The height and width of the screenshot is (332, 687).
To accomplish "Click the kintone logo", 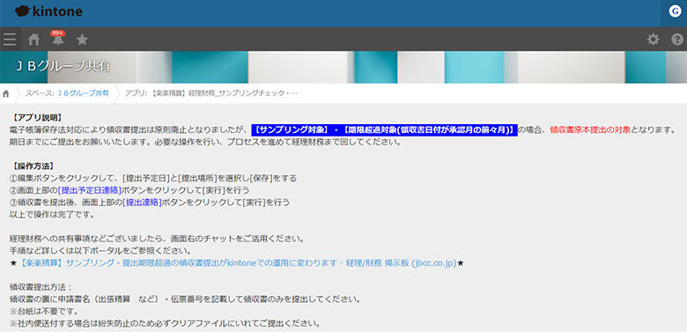I will coord(48,11).
